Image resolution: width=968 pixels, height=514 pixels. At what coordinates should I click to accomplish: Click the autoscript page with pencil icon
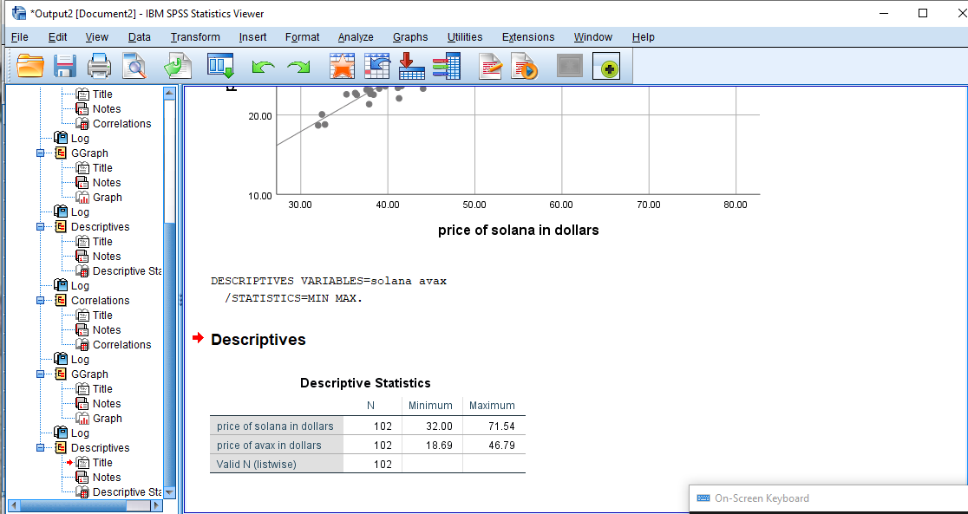tap(492, 66)
